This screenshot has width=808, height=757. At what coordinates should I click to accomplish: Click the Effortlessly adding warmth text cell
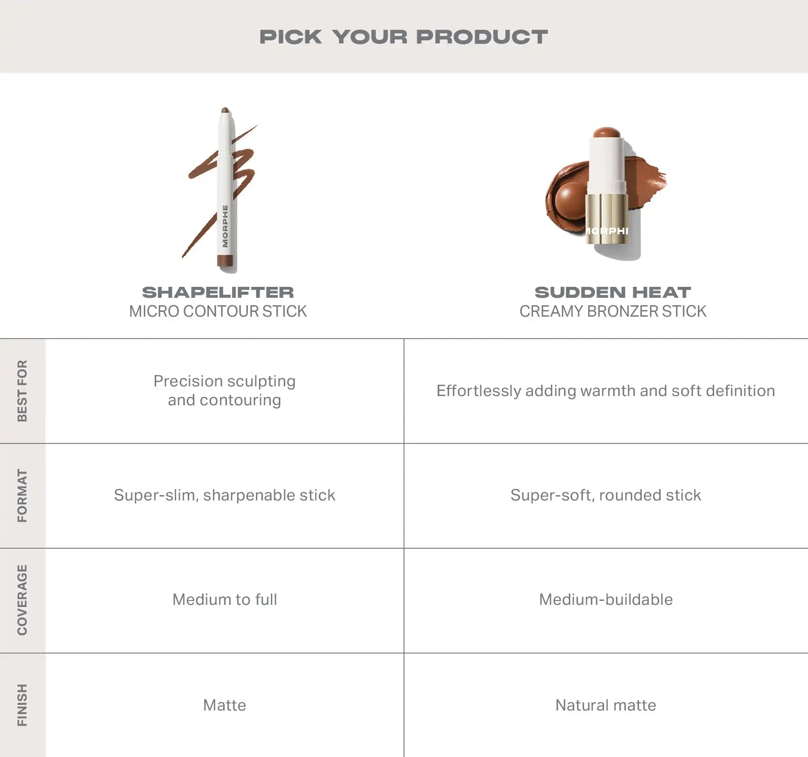(x=606, y=390)
